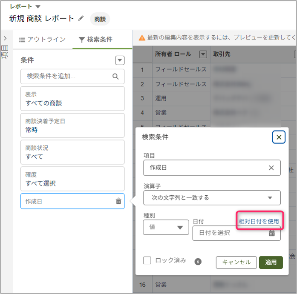
Task: Close the 検索条件 popup dialog
Action: coord(279,137)
